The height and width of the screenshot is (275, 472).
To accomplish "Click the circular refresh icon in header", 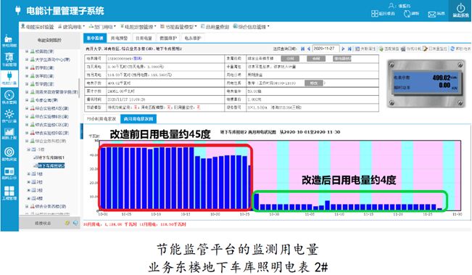I will pyautogui.click(x=407, y=14).
